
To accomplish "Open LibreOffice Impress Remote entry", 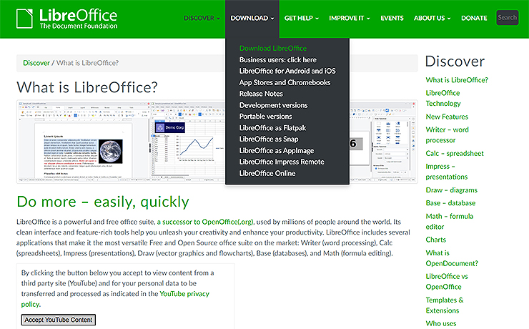I will tap(282, 162).
